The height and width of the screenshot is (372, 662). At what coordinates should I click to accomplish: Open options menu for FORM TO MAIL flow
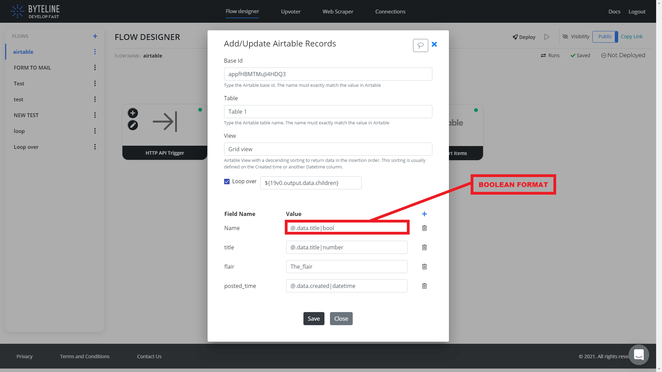click(x=95, y=68)
